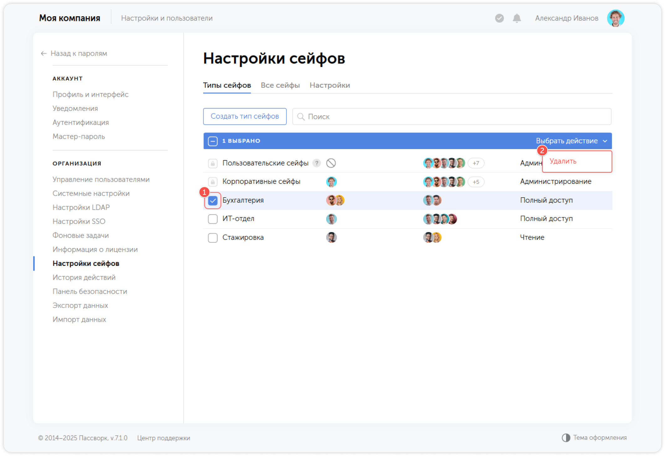665x456 pixels.
Task: Click the checkmark status icon in top bar
Action: point(499,18)
